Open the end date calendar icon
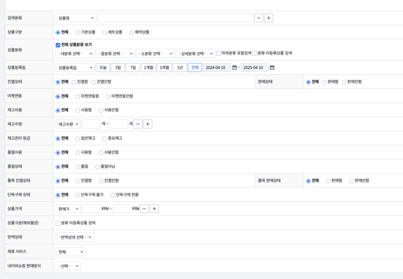This screenshot has width=403, height=279. point(272,68)
